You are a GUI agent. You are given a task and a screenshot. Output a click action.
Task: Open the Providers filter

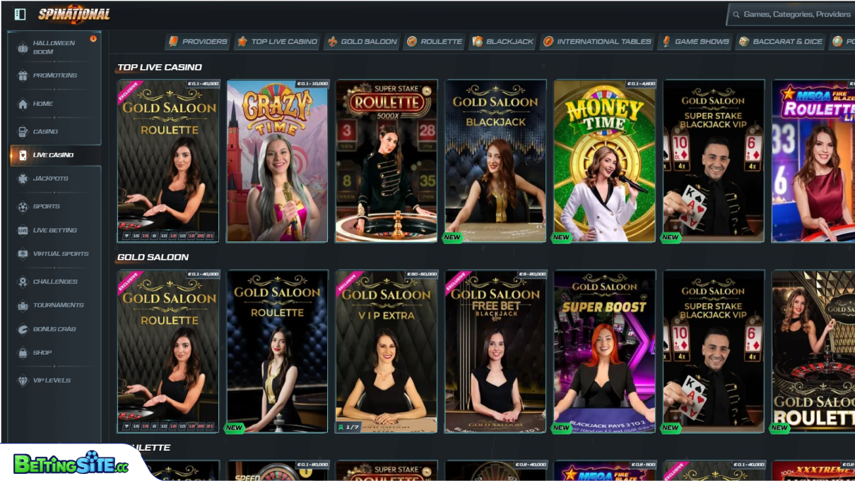197,41
